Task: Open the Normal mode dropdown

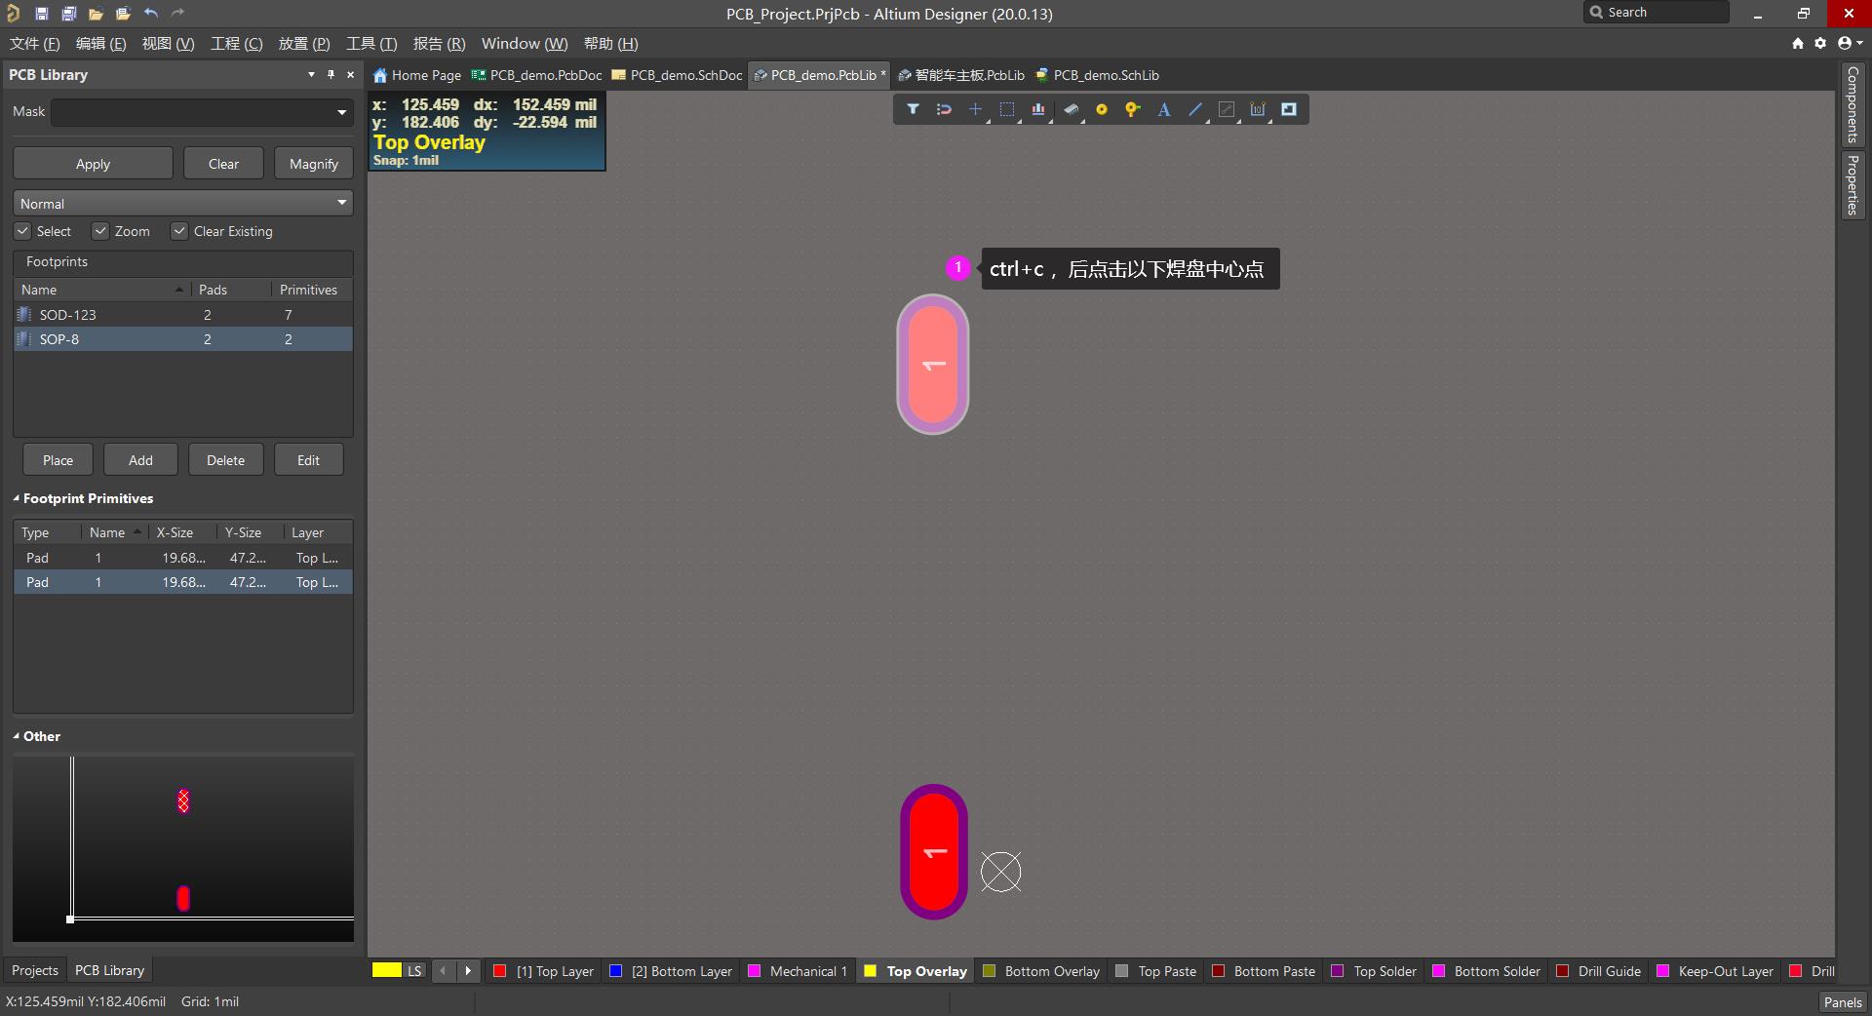Action: click(342, 203)
